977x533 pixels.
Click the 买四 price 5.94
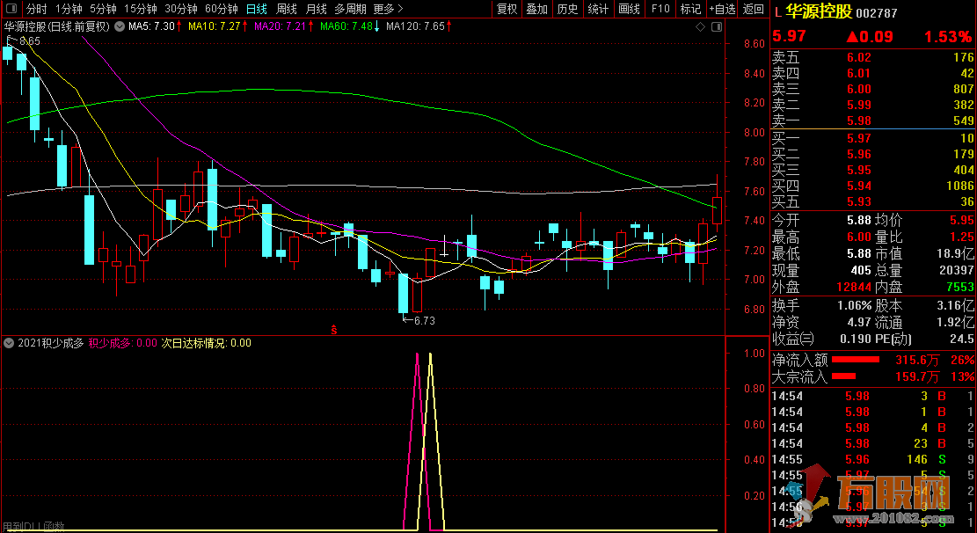coord(858,186)
